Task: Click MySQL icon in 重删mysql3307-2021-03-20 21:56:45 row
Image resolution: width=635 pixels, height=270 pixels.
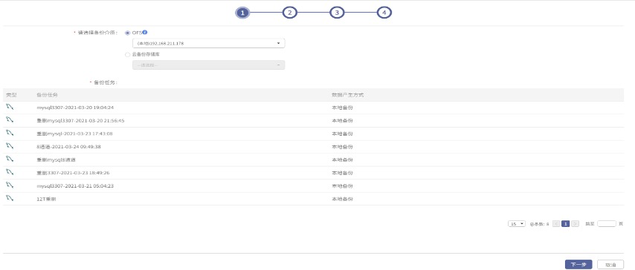Action: 10,120
